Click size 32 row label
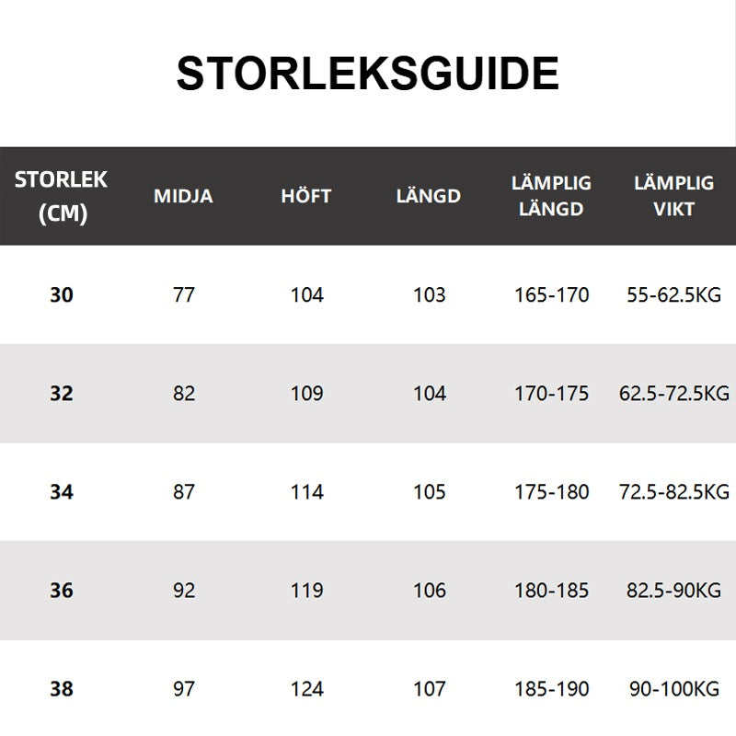The image size is (736, 736). click(x=61, y=394)
